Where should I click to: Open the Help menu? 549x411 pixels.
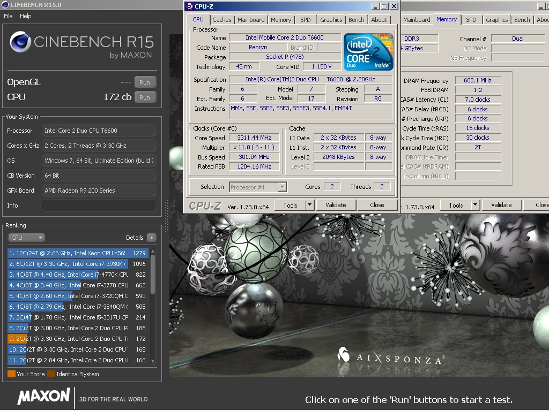pyautogui.click(x=25, y=16)
